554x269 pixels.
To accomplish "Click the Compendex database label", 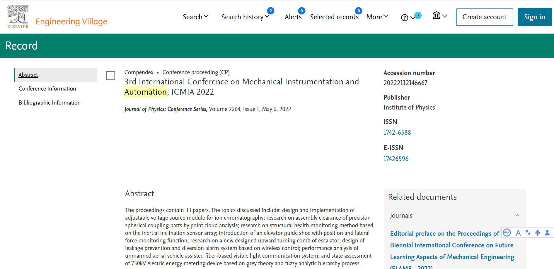I will coord(139,72).
